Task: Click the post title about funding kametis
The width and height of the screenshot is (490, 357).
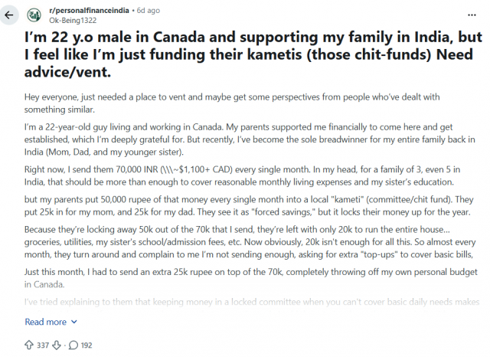Action: 253,54
